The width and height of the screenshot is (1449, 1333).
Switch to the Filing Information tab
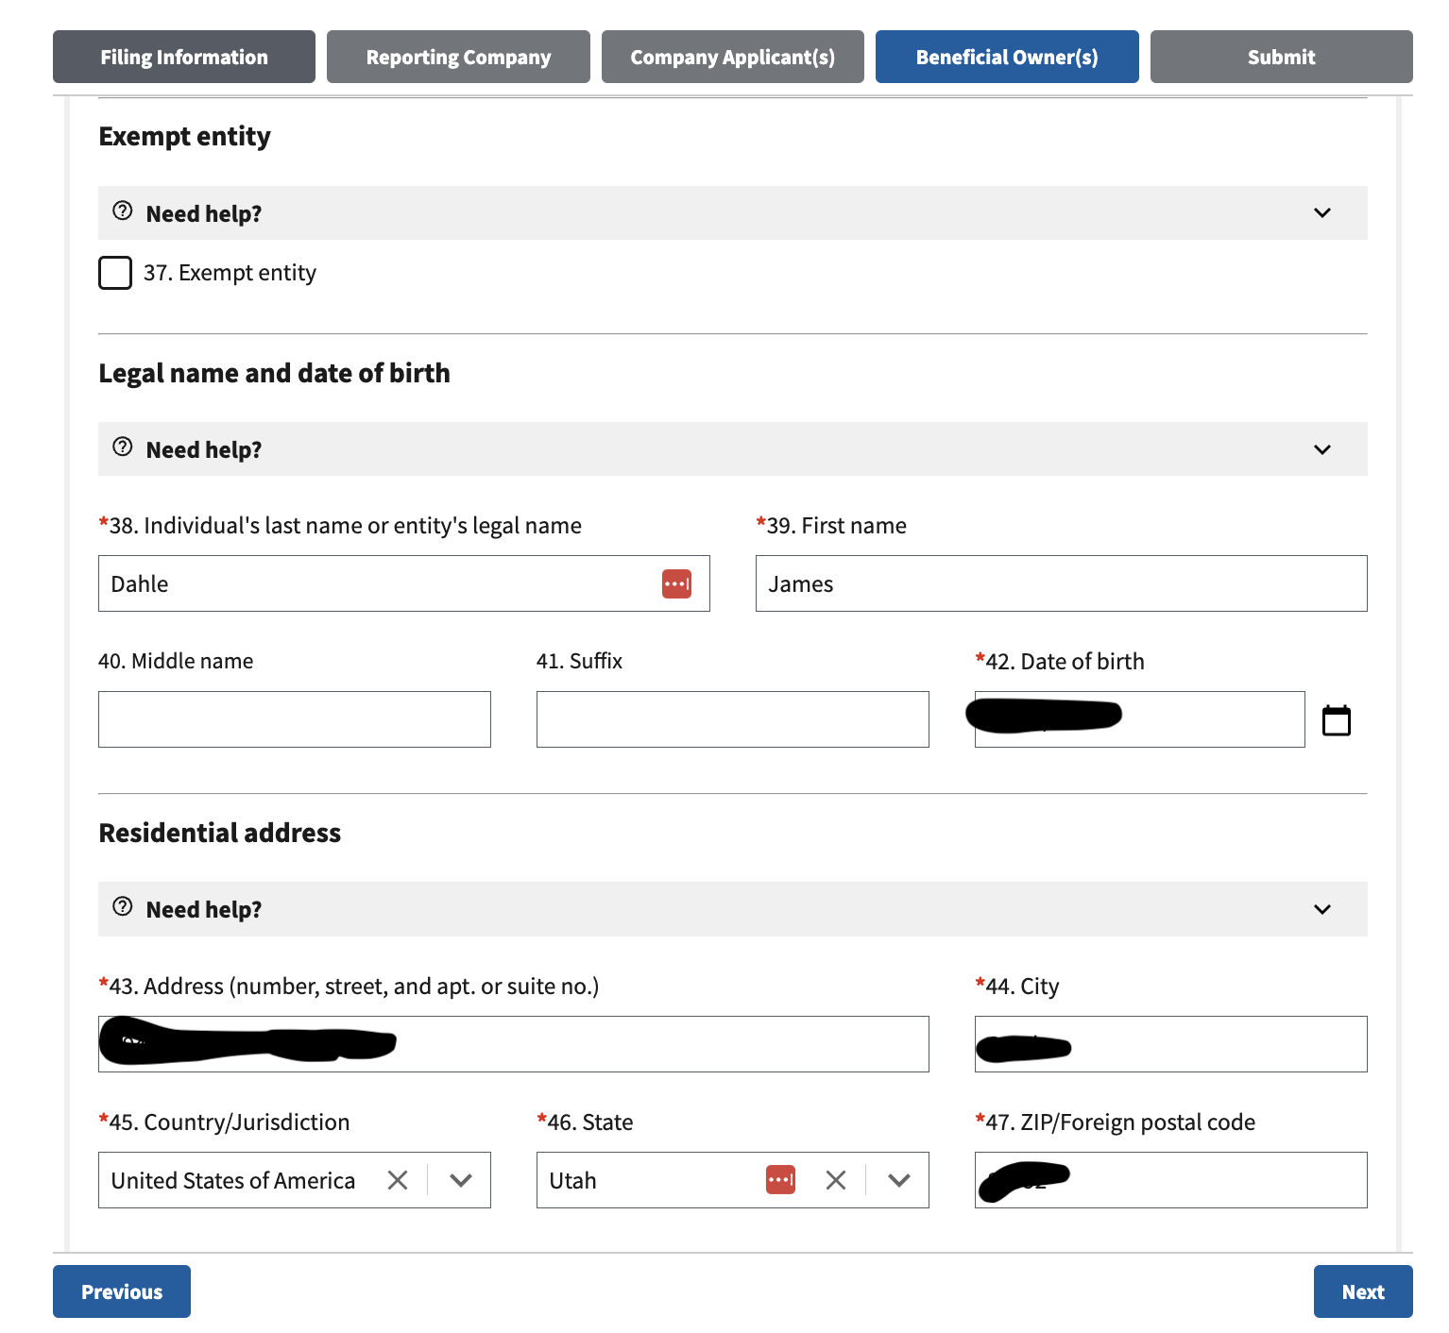pyautogui.click(x=184, y=57)
